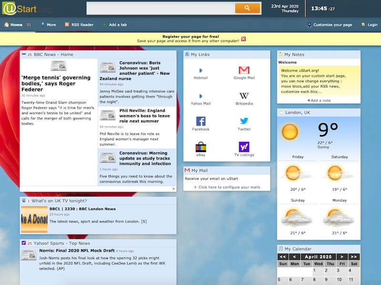Click the RSS Reader feed icon

pos(67,25)
